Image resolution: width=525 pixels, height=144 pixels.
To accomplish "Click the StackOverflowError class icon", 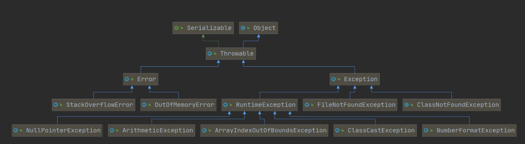I will (x=56, y=105).
